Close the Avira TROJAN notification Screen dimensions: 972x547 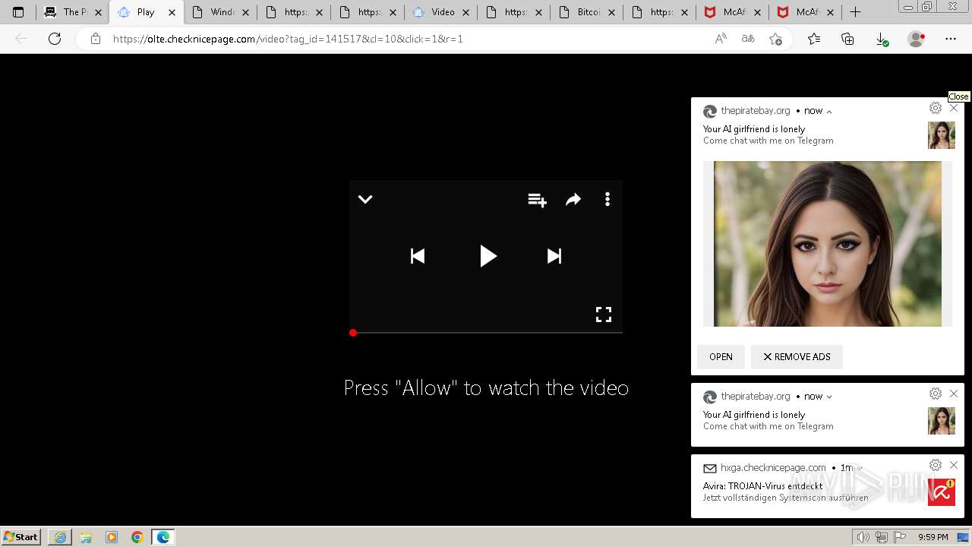pos(954,465)
